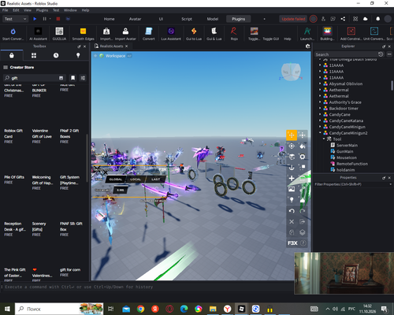Open File Explorer from the taskbar

[213, 309]
